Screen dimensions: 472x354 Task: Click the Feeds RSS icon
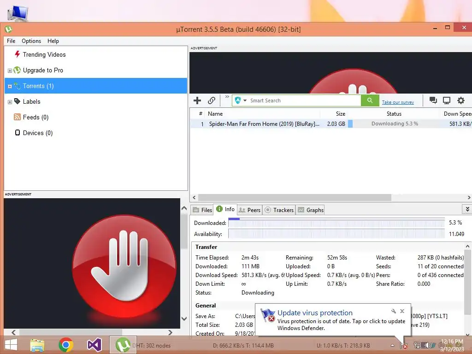[17, 117]
